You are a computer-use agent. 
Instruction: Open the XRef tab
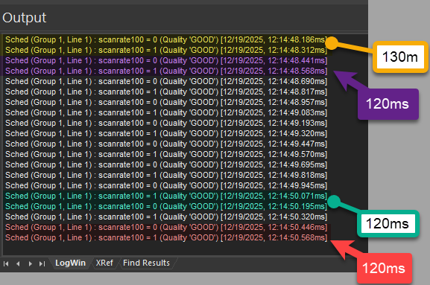point(104,263)
